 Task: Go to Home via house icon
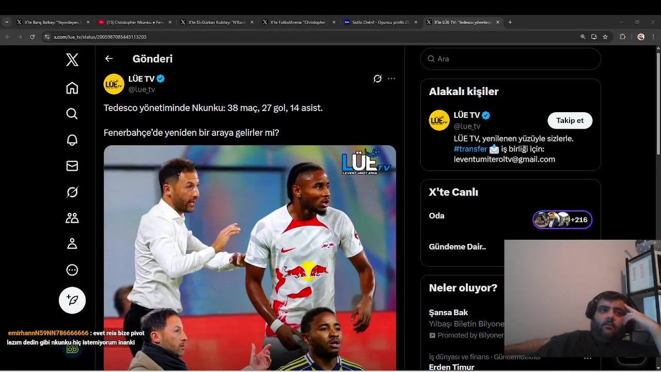[x=72, y=88]
